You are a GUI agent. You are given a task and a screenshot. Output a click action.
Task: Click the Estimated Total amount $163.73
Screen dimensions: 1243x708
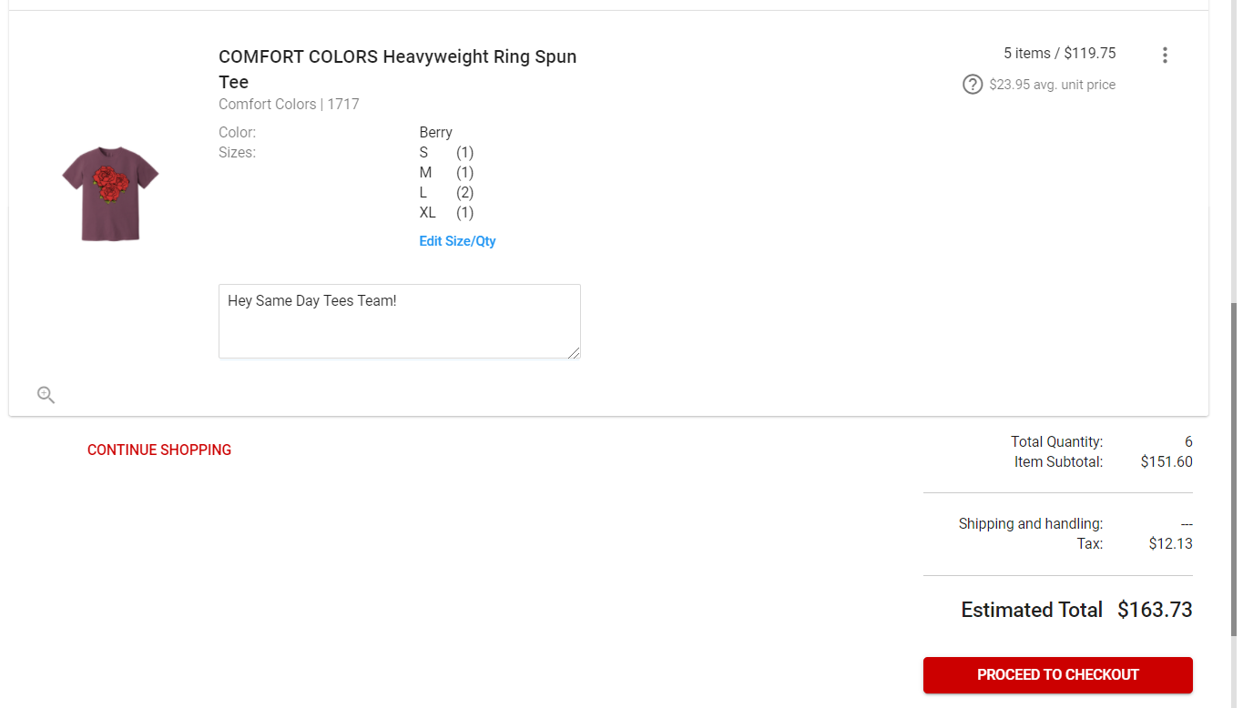(x=1155, y=610)
